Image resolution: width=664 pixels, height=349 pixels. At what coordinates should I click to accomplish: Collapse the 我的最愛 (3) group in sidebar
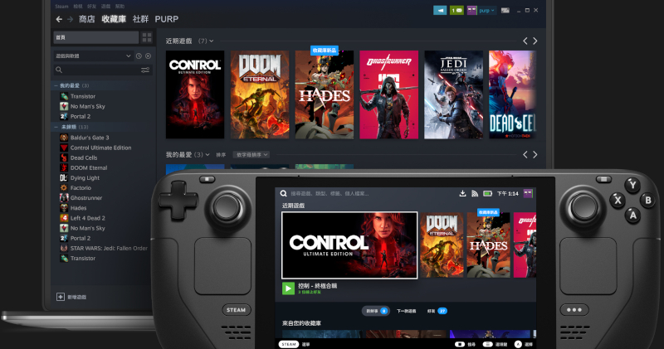(x=56, y=85)
